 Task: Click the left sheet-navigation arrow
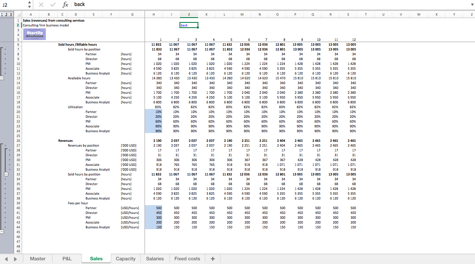tap(6, 258)
